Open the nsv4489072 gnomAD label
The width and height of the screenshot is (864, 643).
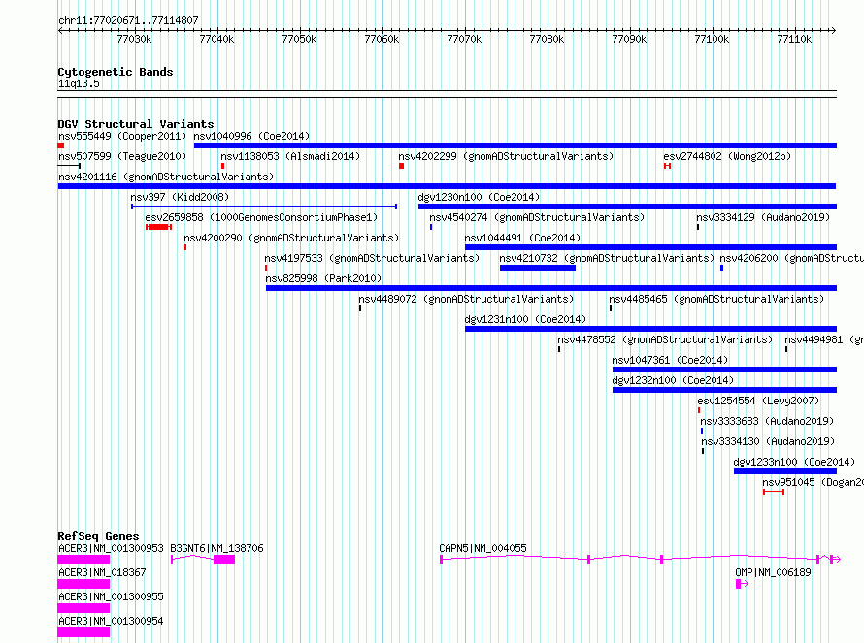466,299
